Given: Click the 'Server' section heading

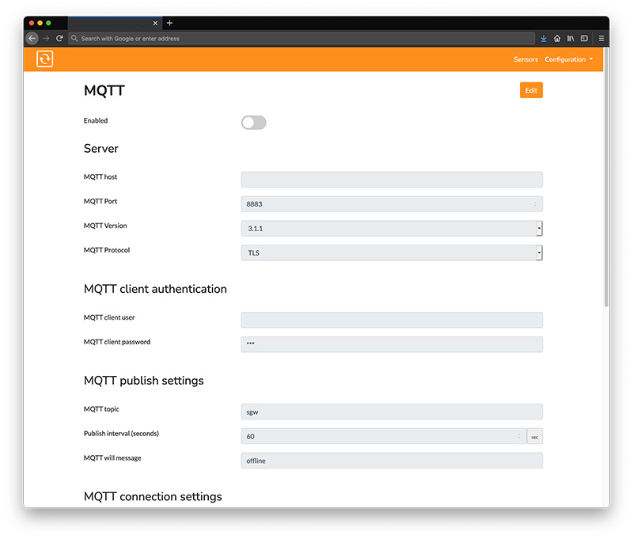Looking at the screenshot, I should tap(101, 149).
